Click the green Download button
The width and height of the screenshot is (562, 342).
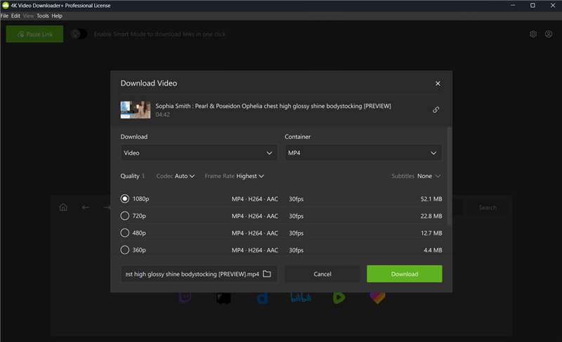tap(405, 274)
